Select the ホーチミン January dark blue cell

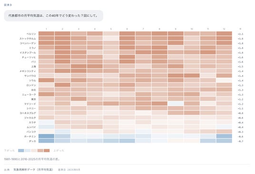tap(46, 136)
